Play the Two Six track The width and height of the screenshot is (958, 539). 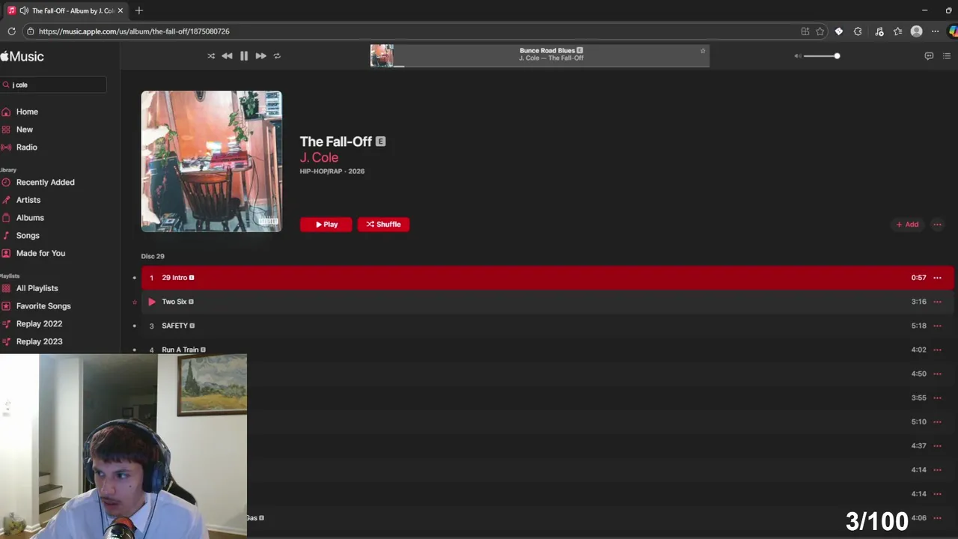click(x=151, y=302)
